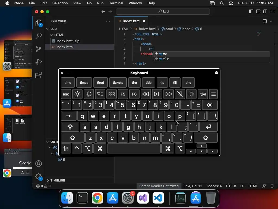Open Explorer's more actions ellipsis

point(108,21)
